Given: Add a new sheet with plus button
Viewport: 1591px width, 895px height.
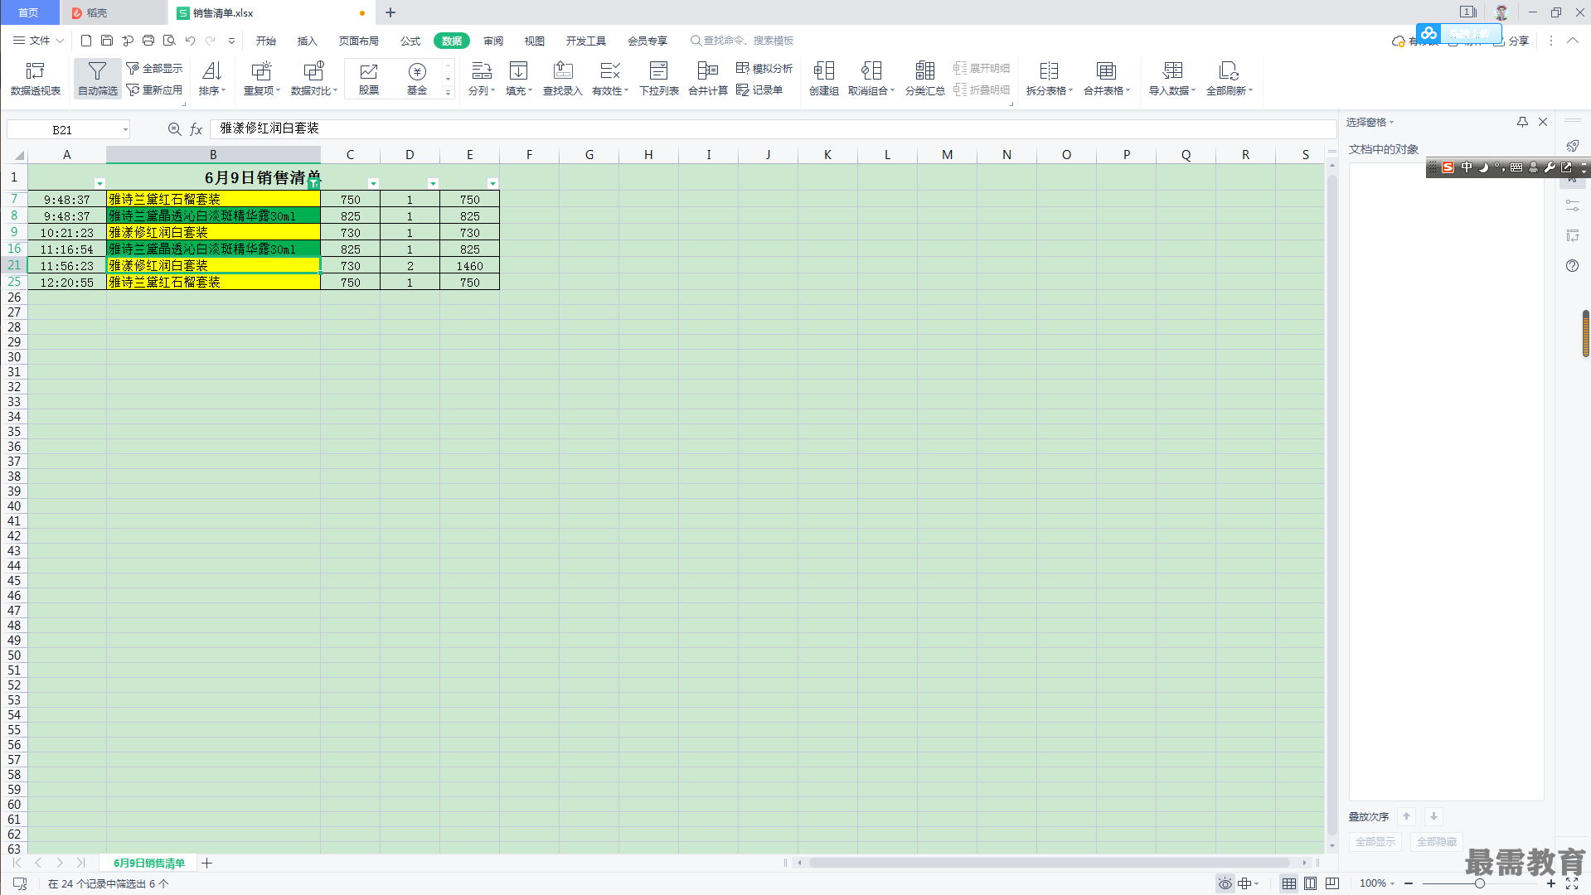Looking at the screenshot, I should 207,863.
